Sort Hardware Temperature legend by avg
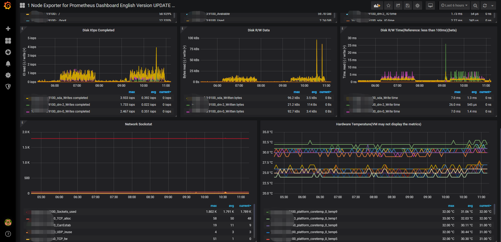The width and height of the screenshot is (501, 242). click(x=470, y=206)
